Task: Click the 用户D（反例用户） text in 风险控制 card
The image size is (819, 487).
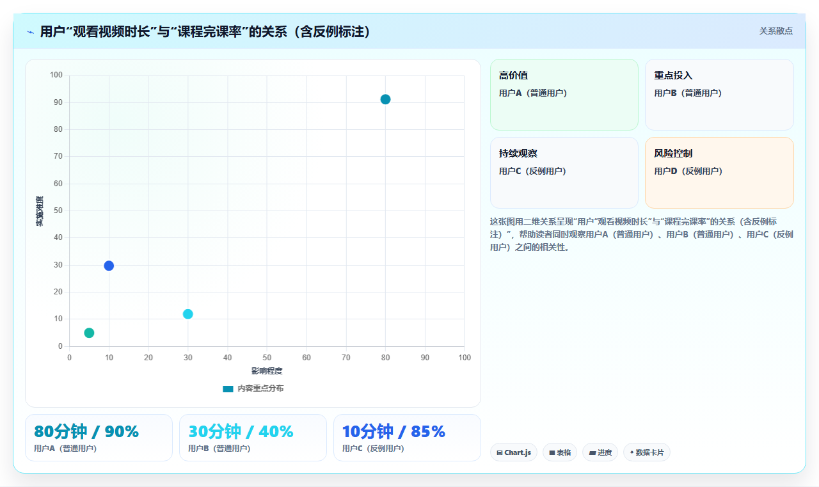Action: coord(688,171)
